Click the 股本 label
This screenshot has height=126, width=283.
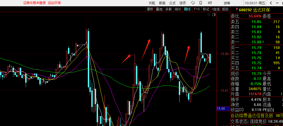pos(267,100)
